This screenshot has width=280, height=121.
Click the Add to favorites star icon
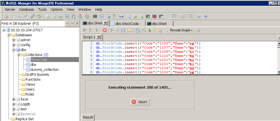tap(159, 30)
